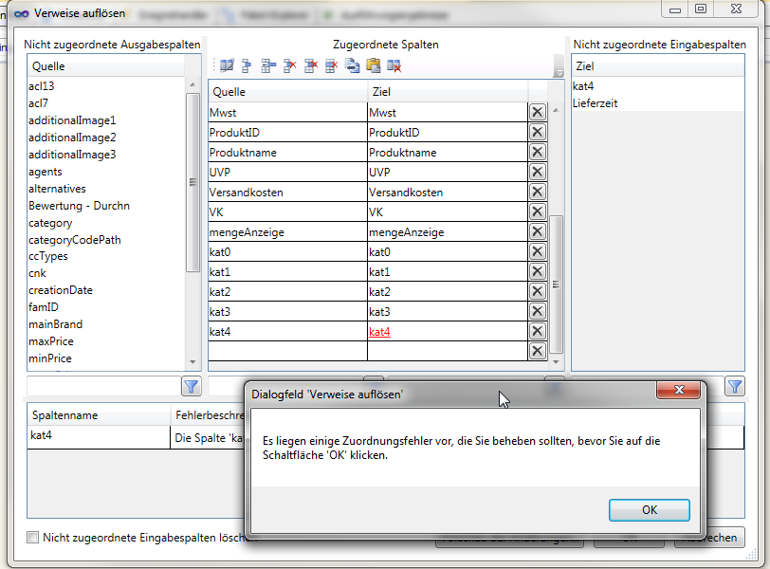Remove the Mwst mapping via its X icon
Viewport: 770px width, 569px height.
tap(537, 112)
